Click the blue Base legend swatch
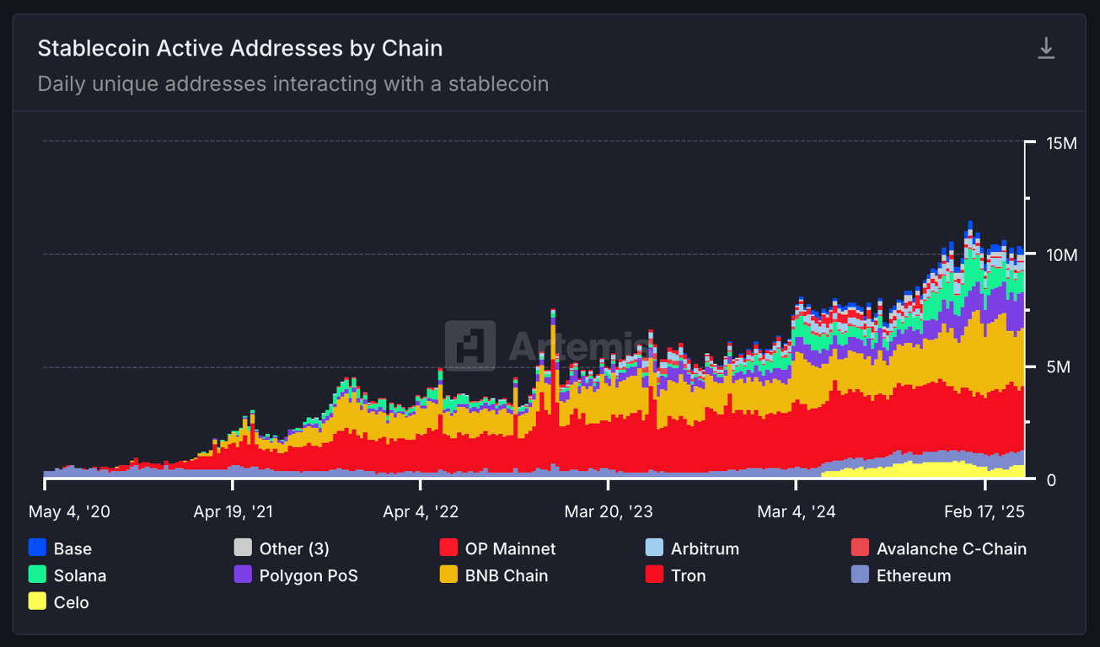 (x=37, y=548)
